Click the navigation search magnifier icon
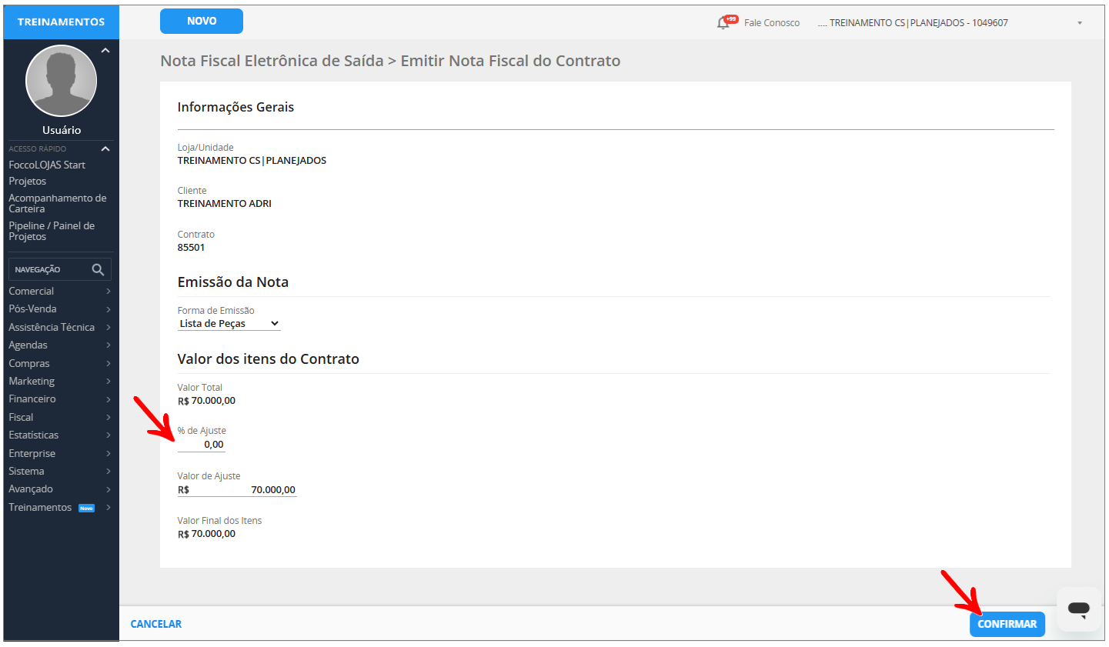The image size is (1109, 647). pyautogui.click(x=98, y=269)
